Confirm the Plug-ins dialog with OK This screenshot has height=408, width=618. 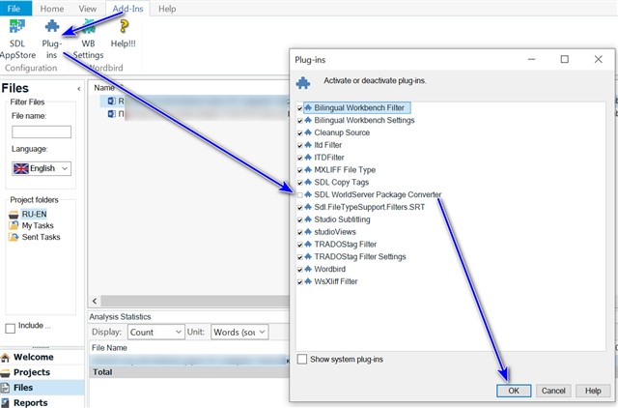[x=514, y=391]
